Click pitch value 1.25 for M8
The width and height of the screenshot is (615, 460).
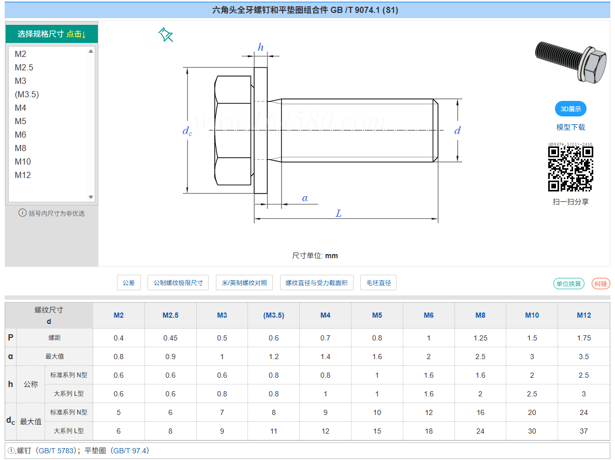click(x=480, y=338)
